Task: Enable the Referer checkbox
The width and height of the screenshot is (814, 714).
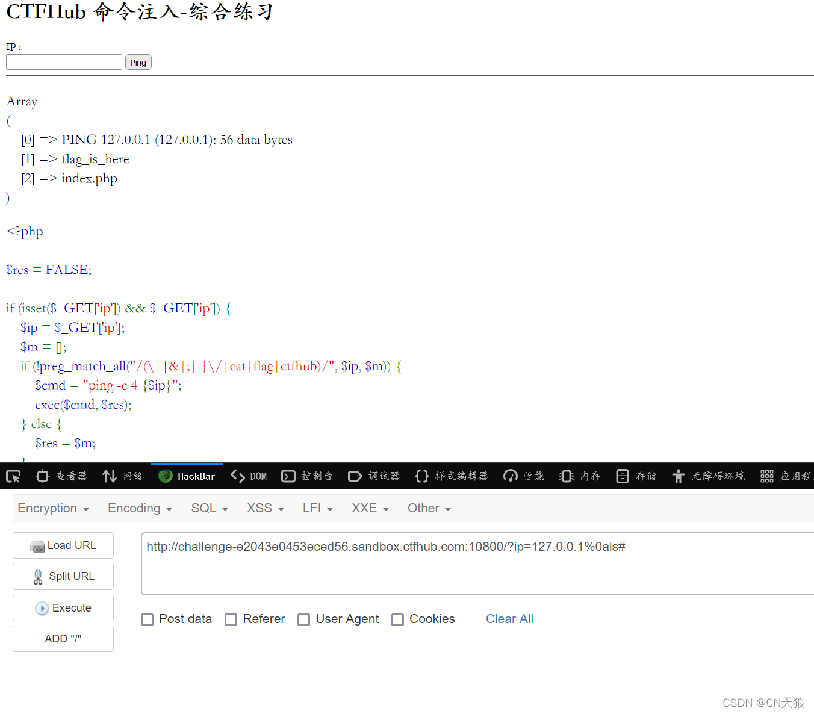Action: 231,619
